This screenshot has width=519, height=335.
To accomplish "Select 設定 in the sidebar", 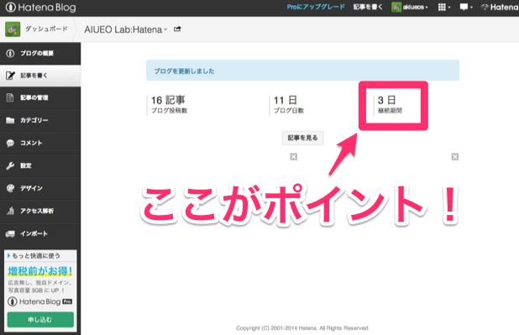I will coord(40,165).
